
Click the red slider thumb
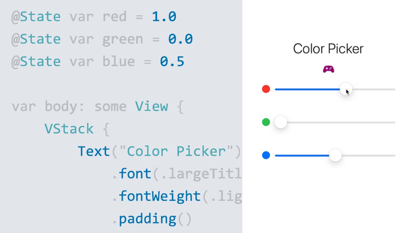point(346,89)
